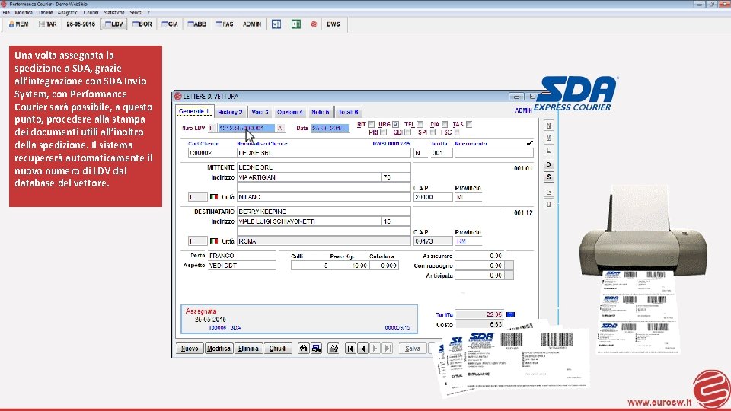Click the Mittente Città field MILANO

(324, 197)
